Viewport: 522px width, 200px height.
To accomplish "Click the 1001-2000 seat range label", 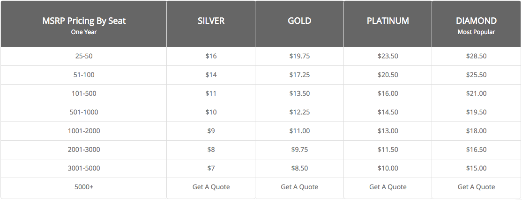I will click(x=84, y=131).
